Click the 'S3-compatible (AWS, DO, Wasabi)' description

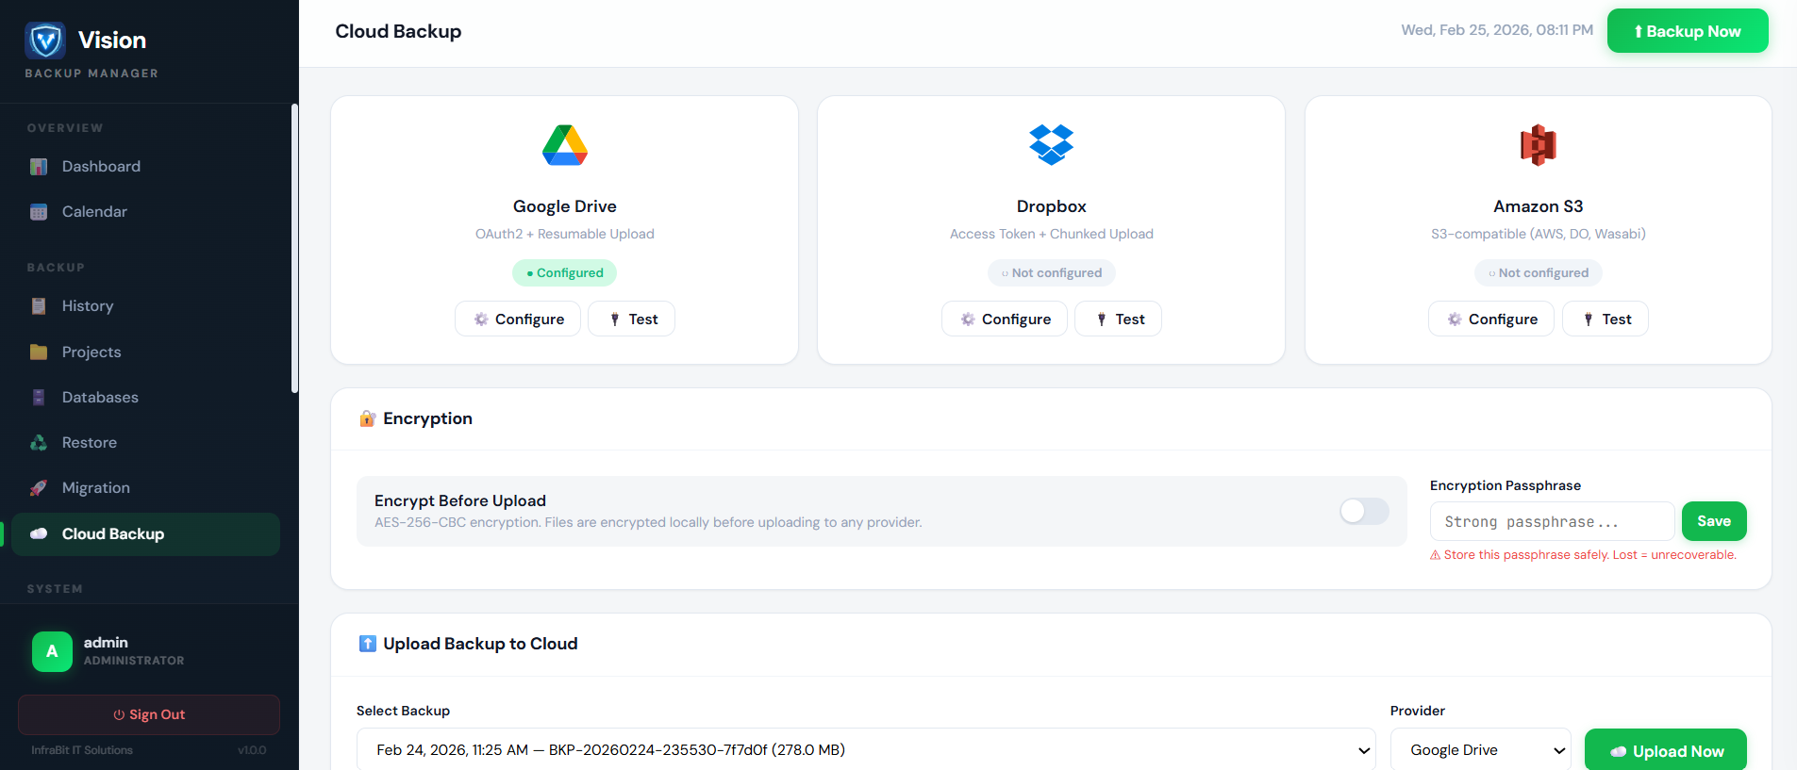(1539, 234)
